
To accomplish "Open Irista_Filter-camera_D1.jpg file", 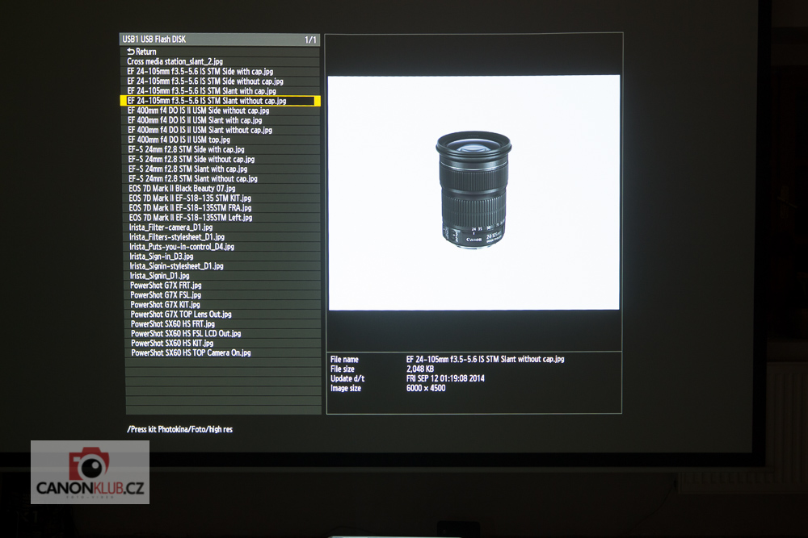I will pos(171,227).
